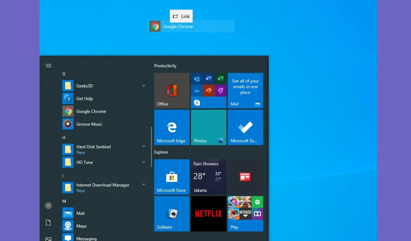Screen dimensions: 411x241
Task: Click the letter I section header
Action: tap(63, 176)
